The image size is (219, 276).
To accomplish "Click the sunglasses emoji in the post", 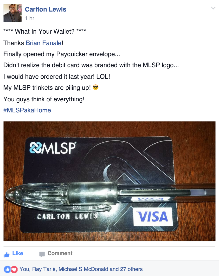I will coord(96,87).
